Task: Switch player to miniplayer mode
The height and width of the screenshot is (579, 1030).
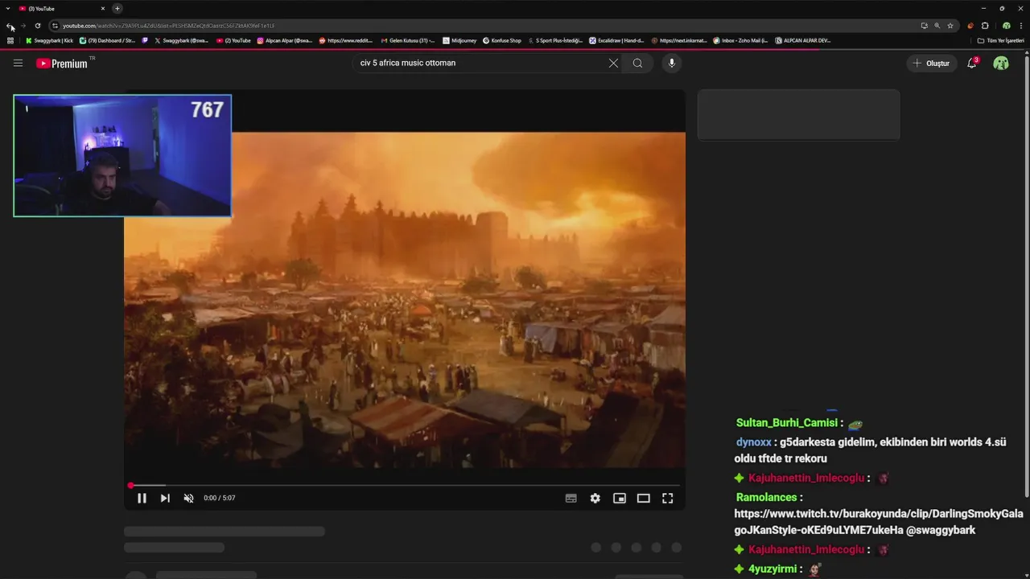Action: 619,498
